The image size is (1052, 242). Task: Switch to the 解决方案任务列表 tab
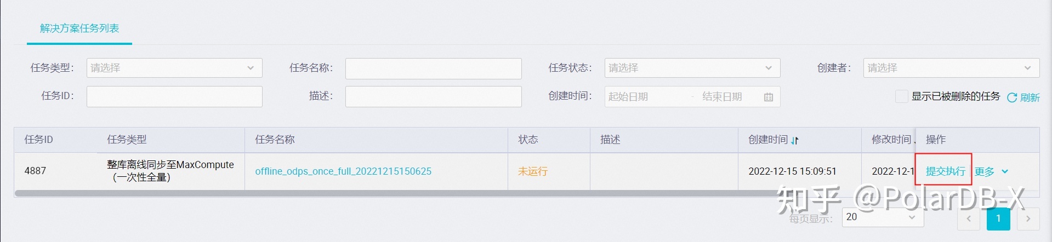pos(79,28)
